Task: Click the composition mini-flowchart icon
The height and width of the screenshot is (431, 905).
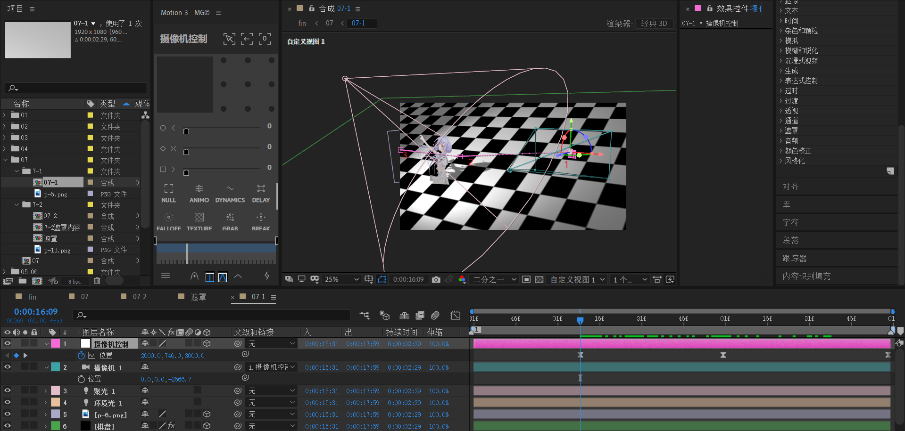Action: pyautogui.click(x=365, y=315)
